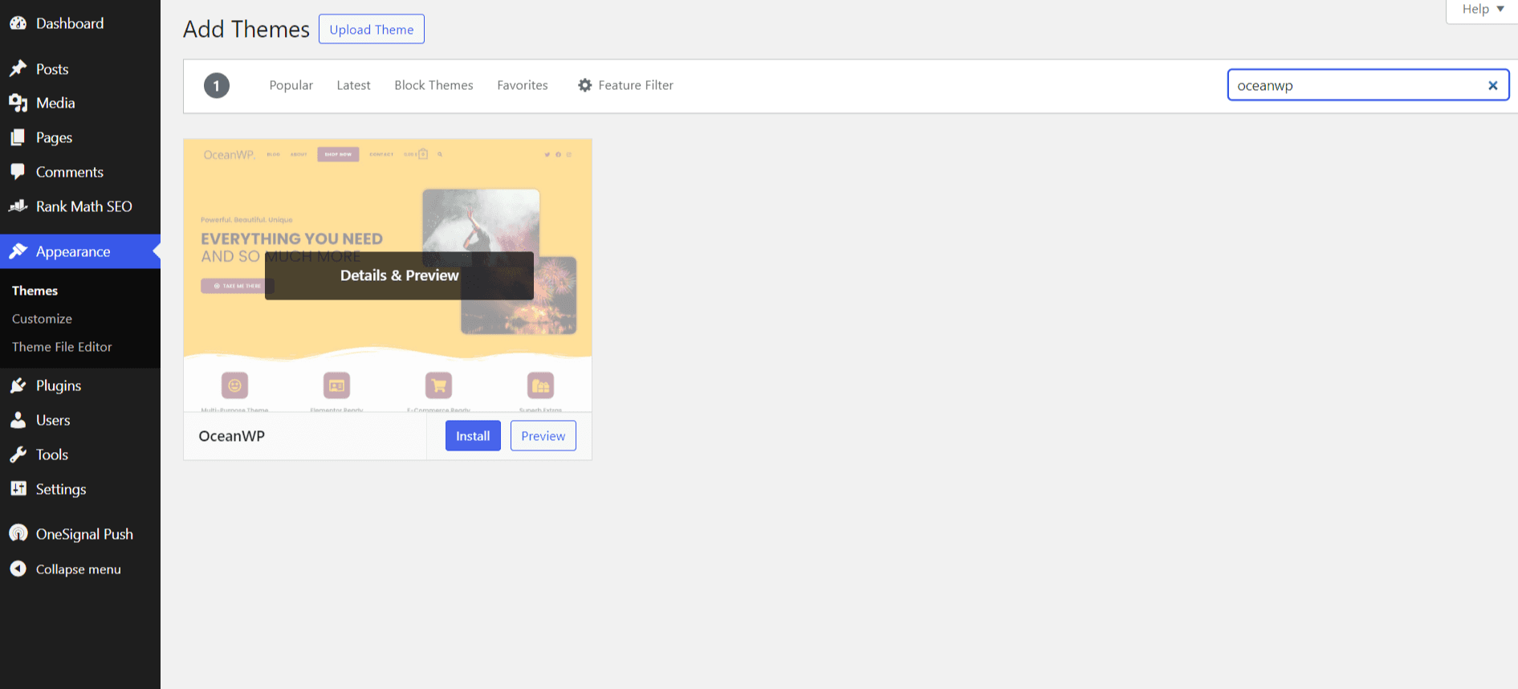
Task: Click the Collapse menu arrow icon
Action: tap(18, 569)
